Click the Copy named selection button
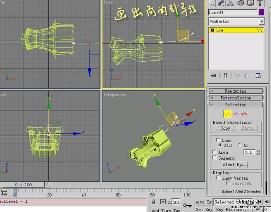The width and height of the screenshot is (271, 212). point(225,128)
